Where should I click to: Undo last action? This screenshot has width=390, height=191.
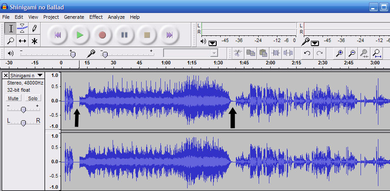tap(307, 53)
